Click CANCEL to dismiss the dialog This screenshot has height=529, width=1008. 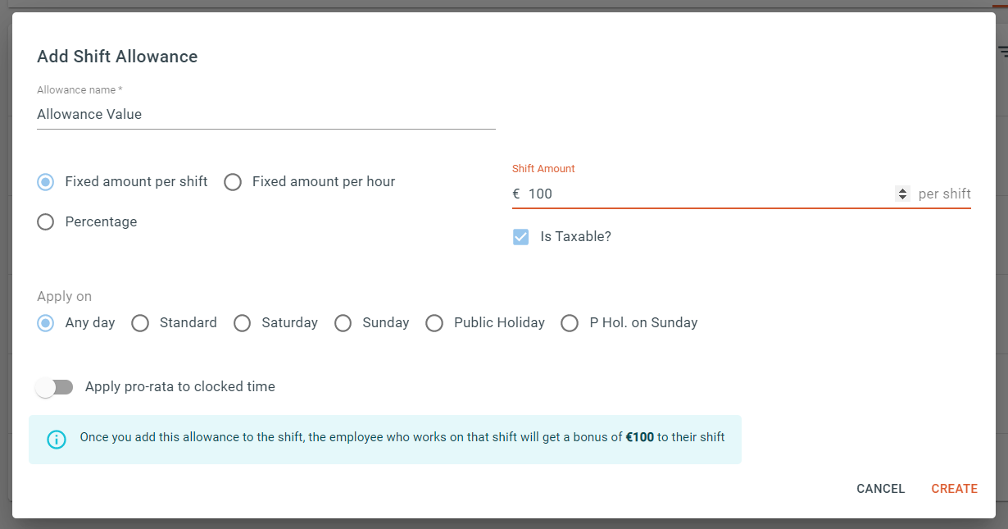880,489
